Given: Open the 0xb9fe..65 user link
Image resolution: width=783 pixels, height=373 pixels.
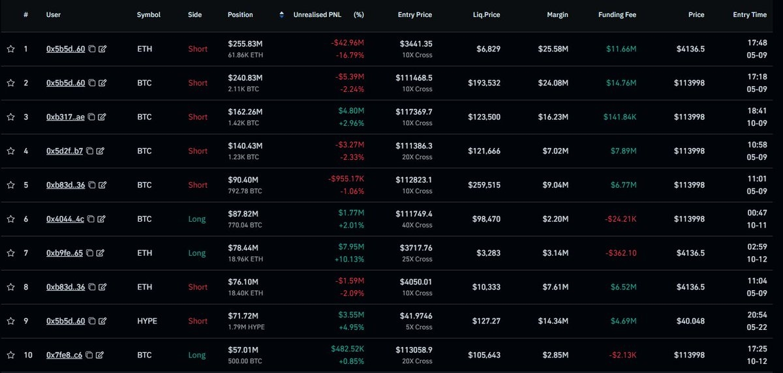Looking at the screenshot, I should point(65,253).
